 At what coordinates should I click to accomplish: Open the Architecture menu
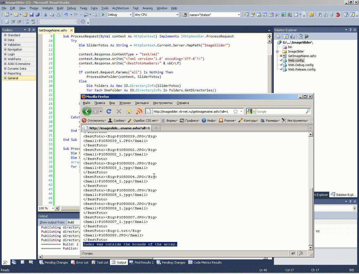point(120,8)
